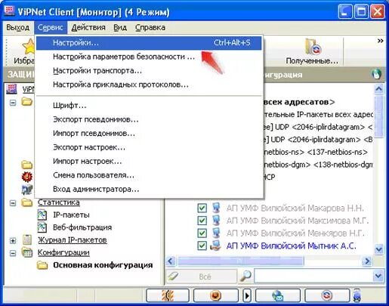Click the horizontal scrollbar right arrow
The width and height of the screenshot is (389, 306).
click(367, 261)
